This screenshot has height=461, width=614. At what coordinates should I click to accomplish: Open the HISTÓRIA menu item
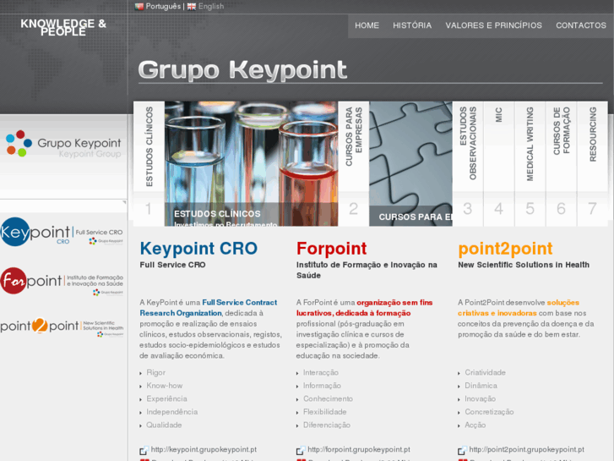(x=412, y=25)
